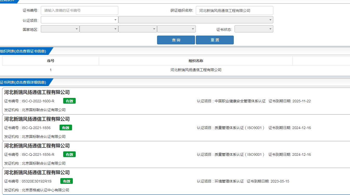
Task: Click issuer 北京国标联合认证有限公司 under ISC-O-2022-1600-R
Action: (44, 110)
